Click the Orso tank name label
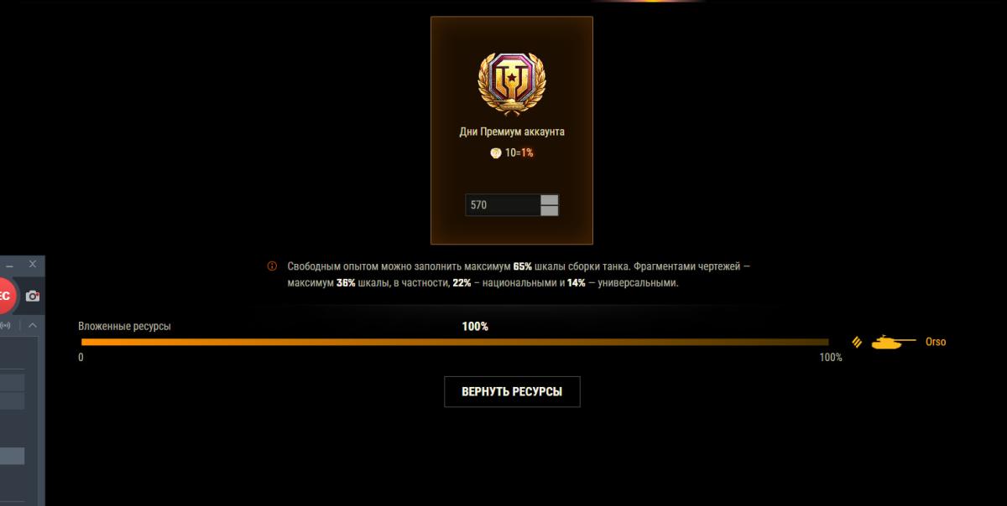Image resolution: width=1007 pixels, height=506 pixels. (x=936, y=342)
